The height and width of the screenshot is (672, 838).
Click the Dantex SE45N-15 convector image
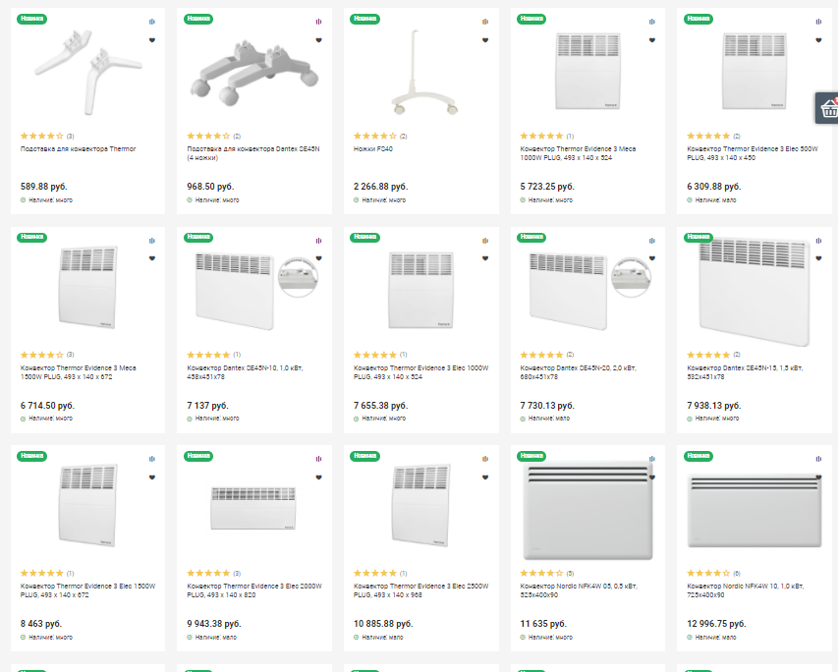[x=754, y=292]
